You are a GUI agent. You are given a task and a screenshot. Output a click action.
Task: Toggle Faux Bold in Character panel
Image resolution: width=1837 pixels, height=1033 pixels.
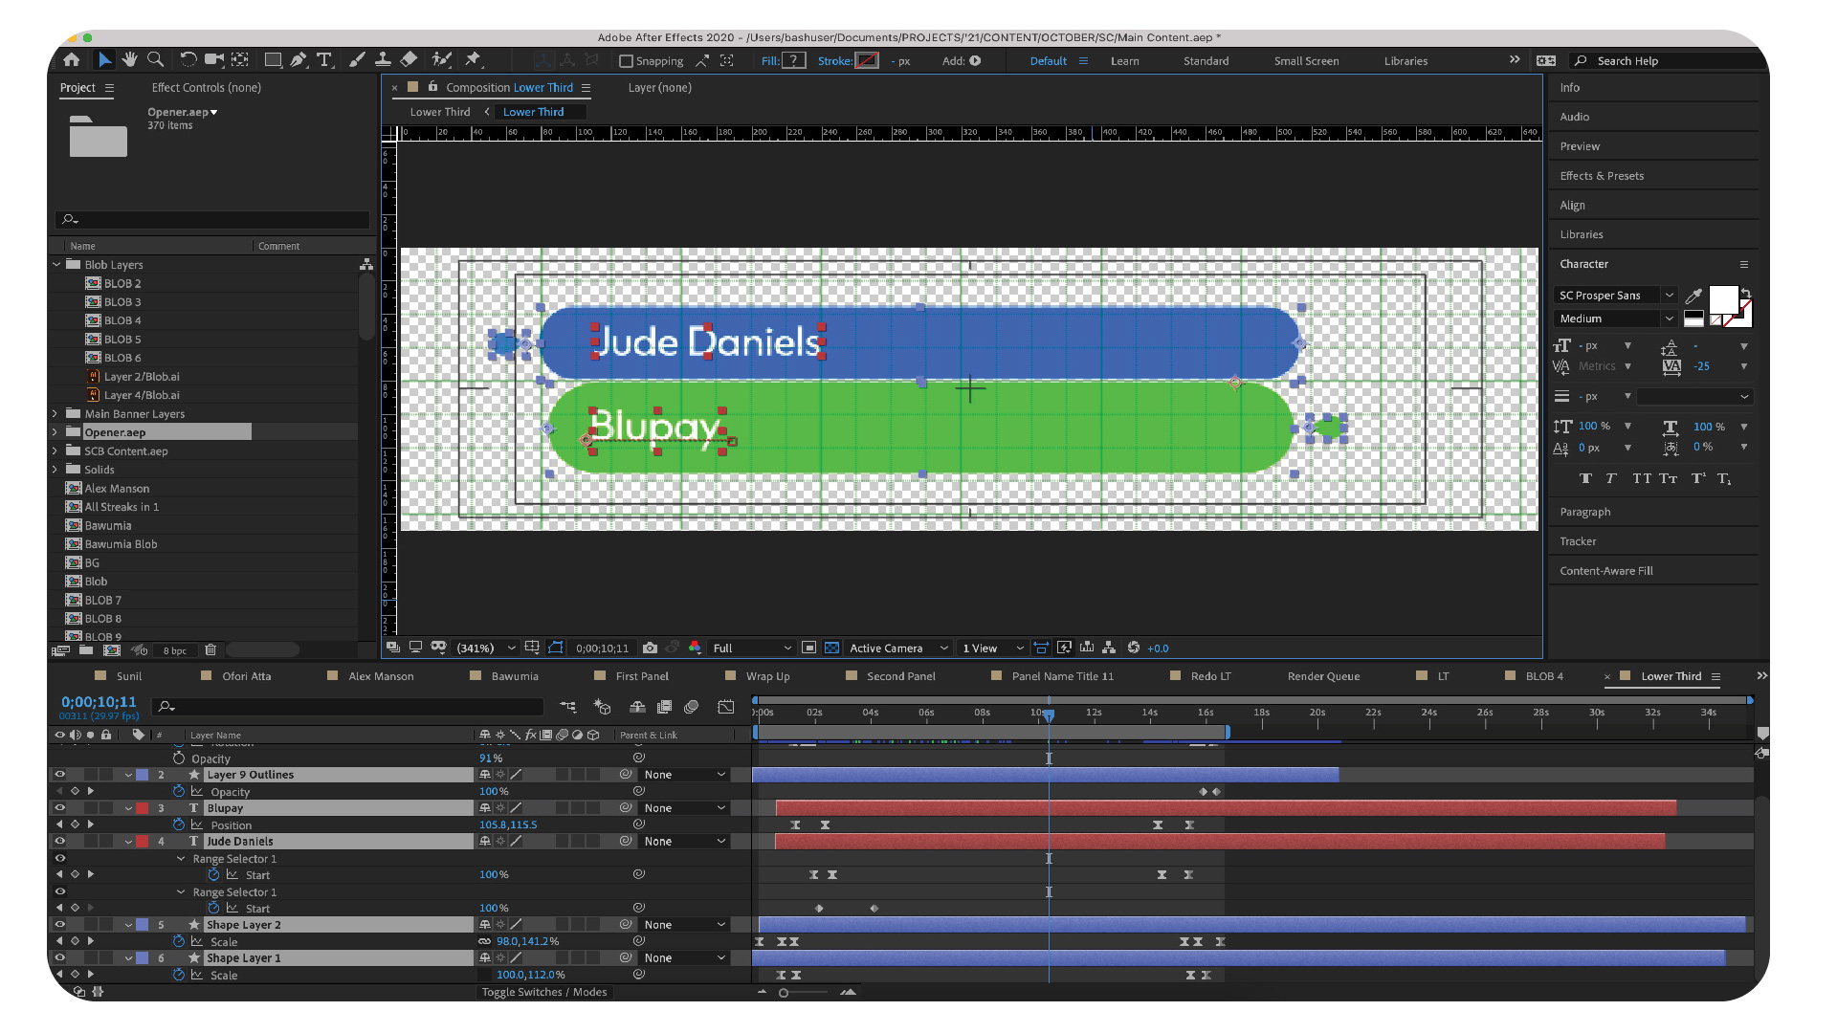[x=1585, y=478]
